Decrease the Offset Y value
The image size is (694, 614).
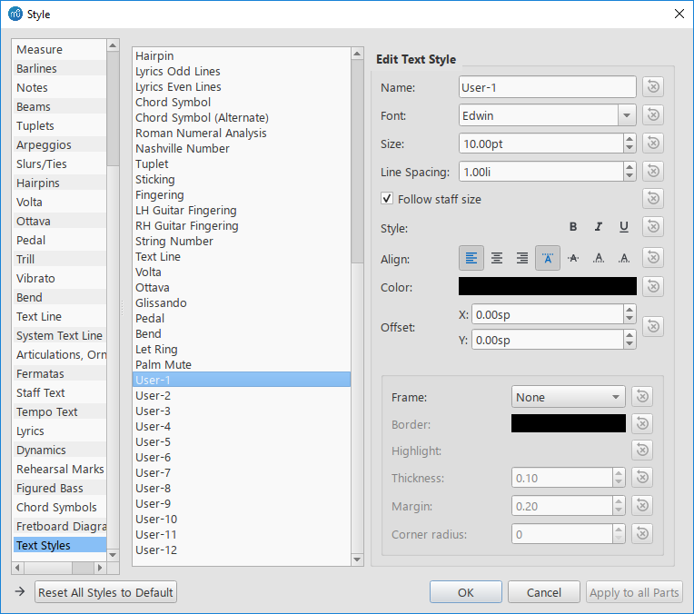(630, 344)
